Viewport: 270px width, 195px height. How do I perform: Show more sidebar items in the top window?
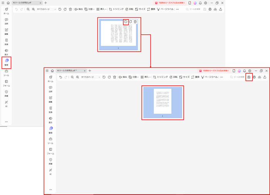click(x=7, y=122)
